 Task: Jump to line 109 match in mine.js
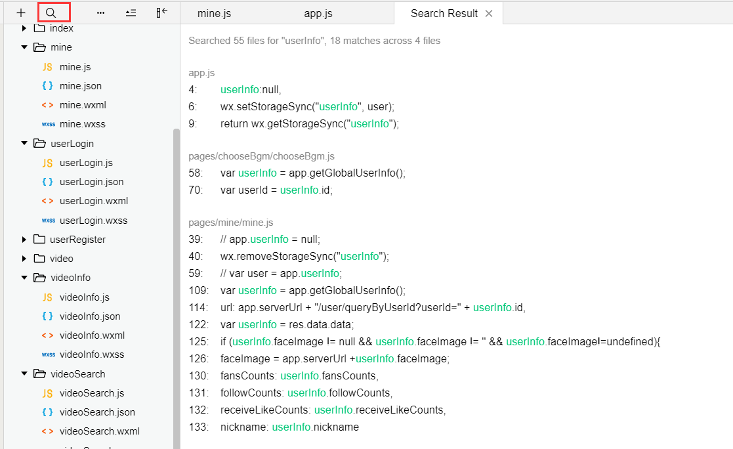pyautogui.click(x=297, y=290)
